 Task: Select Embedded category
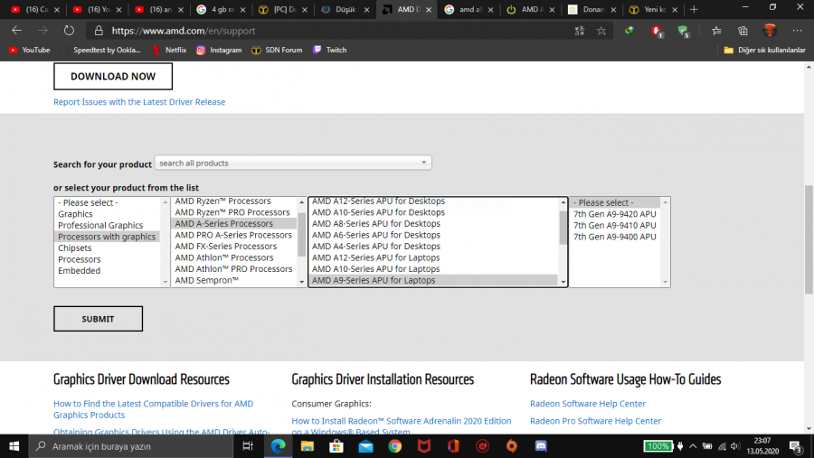coord(79,271)
